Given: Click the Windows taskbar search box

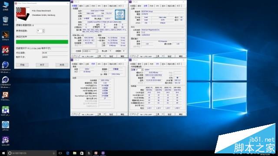Looking at the screenshot, I should click(32, 153).
